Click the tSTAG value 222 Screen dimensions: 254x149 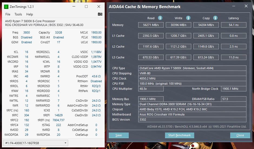pos(58,125)
